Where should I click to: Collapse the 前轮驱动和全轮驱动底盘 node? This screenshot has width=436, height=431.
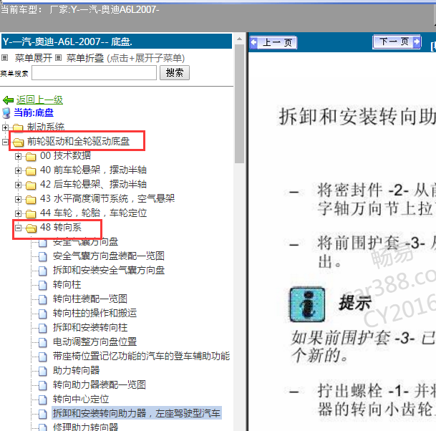pyautogui.click(x=5, y=142)
